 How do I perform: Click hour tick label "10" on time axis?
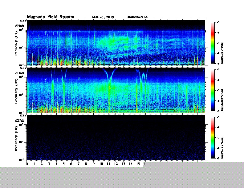pyautogui.click(x=101, y=164)
